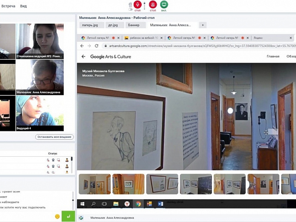This screenshot has width=296, height=222.
Task: Click first participant's user role icon
Action: (67, 160)
